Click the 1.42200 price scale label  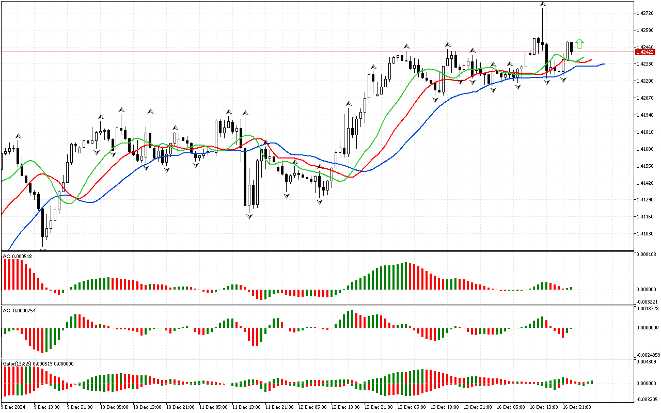[645, 81]
